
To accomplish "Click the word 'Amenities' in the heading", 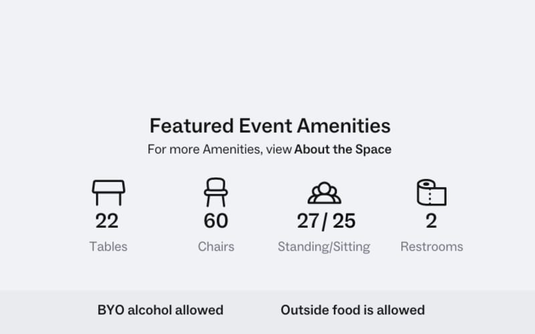I will click(344, 126).
